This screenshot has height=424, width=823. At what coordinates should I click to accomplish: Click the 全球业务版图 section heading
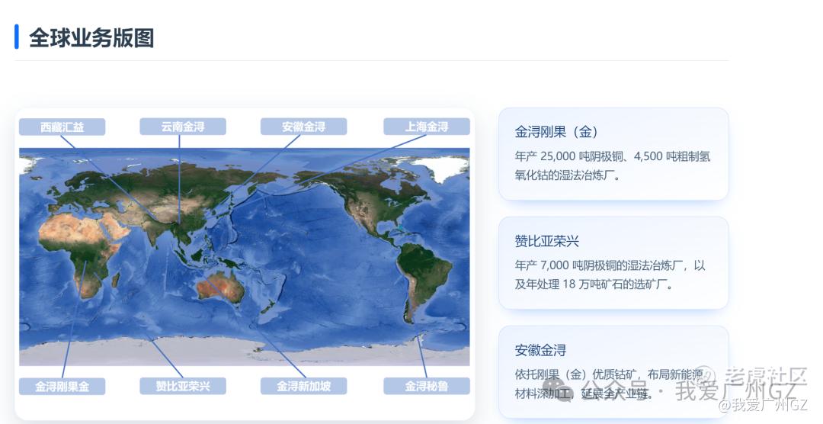(91, 38)
